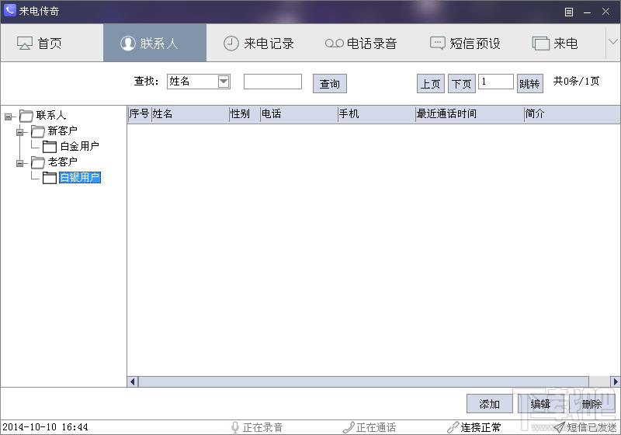Click the microphone 正在录音 status icon

[235, 427]
